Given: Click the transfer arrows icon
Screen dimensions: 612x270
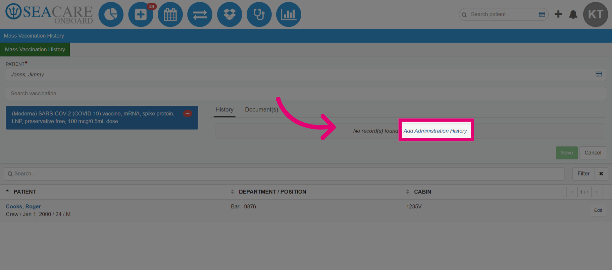Looking at the screenshot, I should [x=200, y=14].
